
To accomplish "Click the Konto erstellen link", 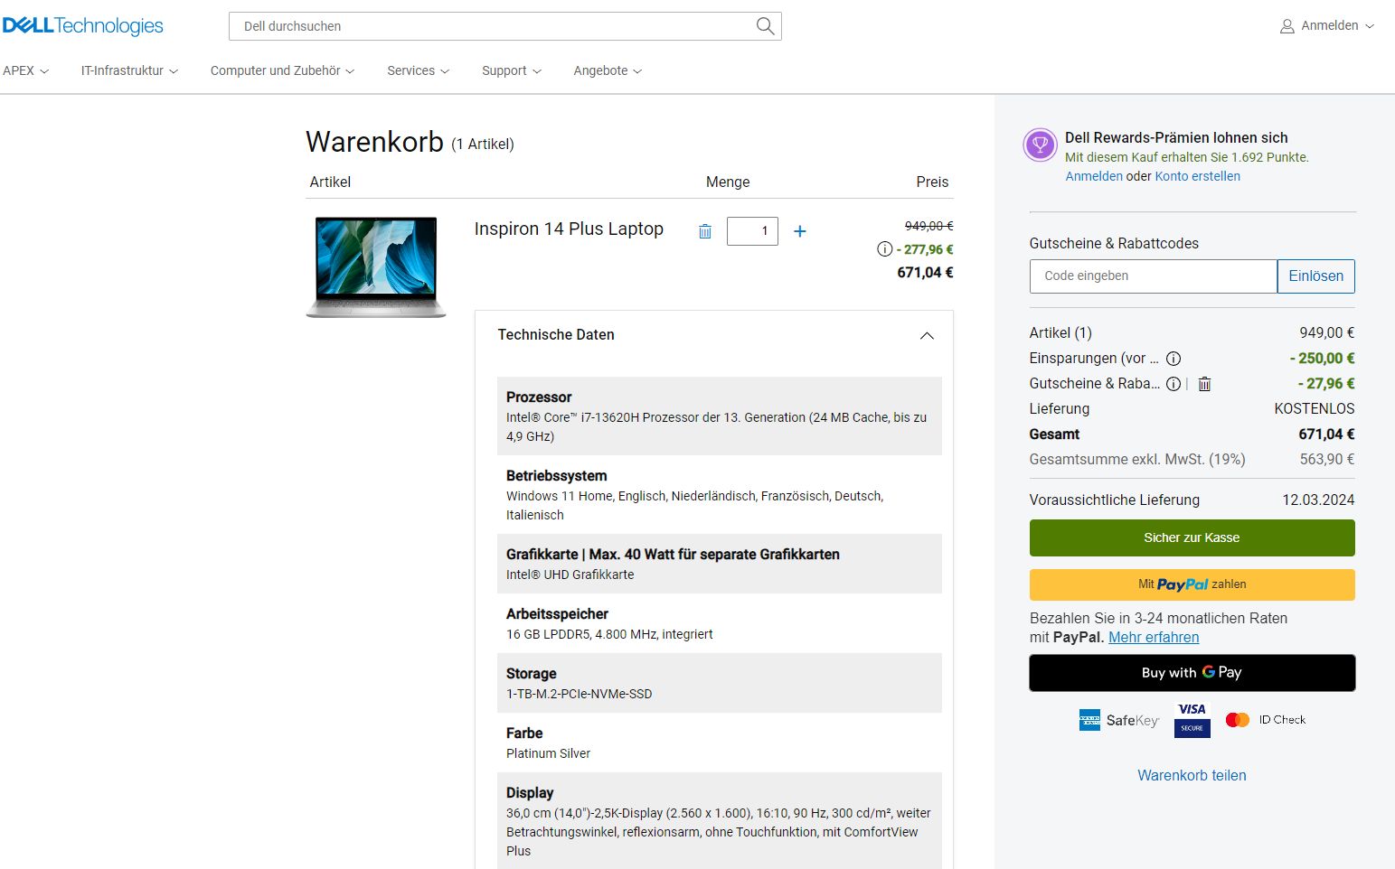I will point(1197,176).
